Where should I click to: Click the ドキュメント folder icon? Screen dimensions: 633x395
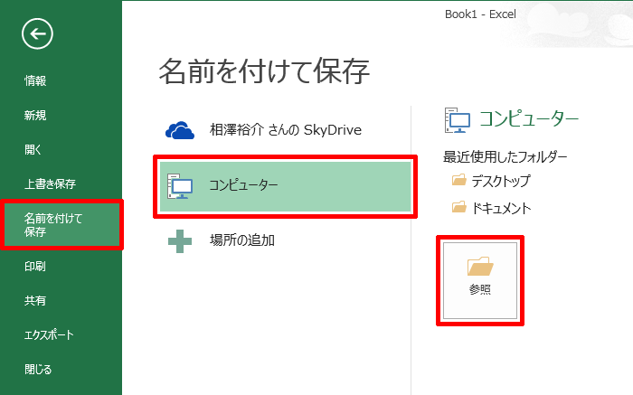(459, 207)
